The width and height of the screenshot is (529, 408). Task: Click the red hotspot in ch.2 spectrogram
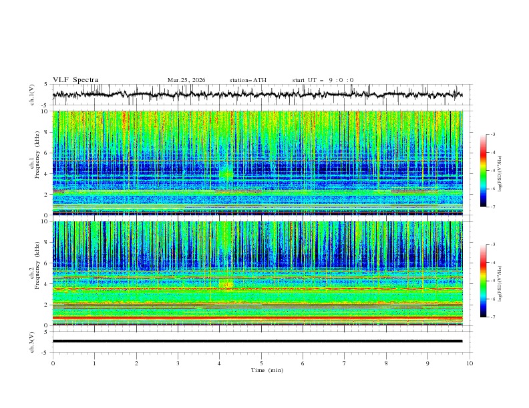(228, 285)
